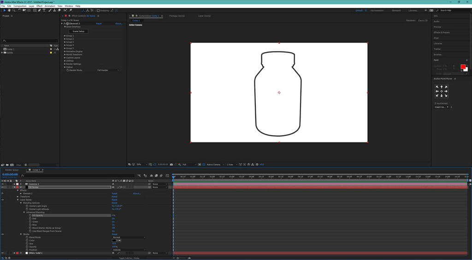The image size is (472, 260).
Task: Open the Stroke Position dropdown
Action: tap(129, 250)
